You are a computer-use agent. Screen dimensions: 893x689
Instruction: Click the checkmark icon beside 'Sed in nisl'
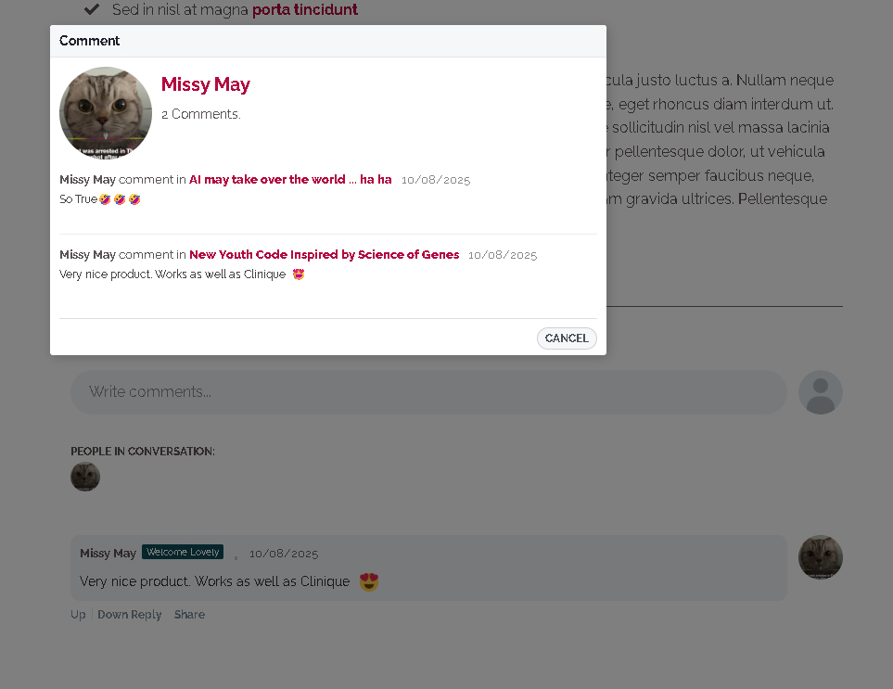coord(92,9)
